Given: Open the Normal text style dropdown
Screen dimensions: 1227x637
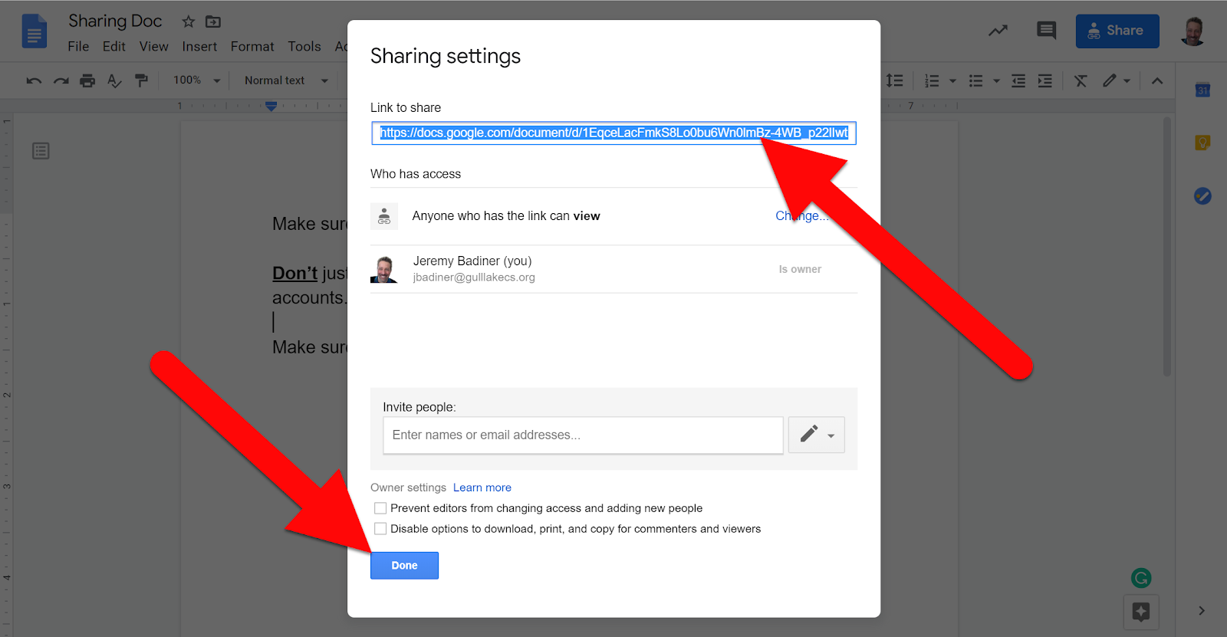Looking at the screenshot, I should (x=286, y=80).
